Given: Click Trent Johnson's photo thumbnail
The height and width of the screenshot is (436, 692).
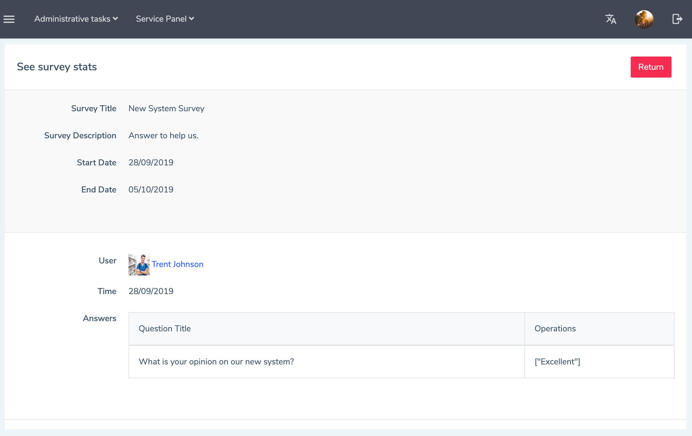Looking at the screenshot, I should (x=139, y=265).
